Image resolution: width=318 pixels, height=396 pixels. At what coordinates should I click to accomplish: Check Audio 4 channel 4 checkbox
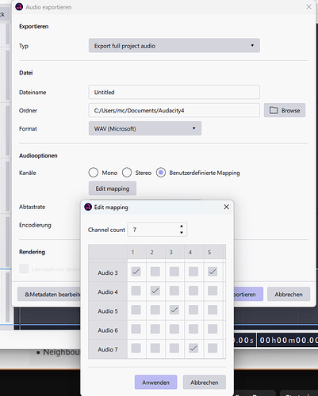(x=193, y=291)
